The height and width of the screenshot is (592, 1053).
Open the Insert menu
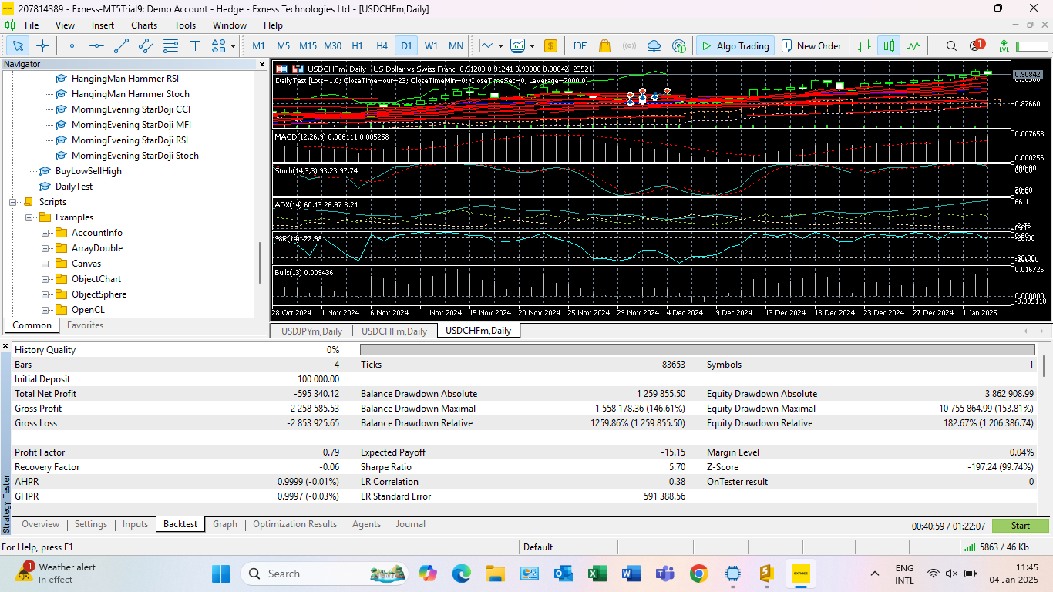103,25
